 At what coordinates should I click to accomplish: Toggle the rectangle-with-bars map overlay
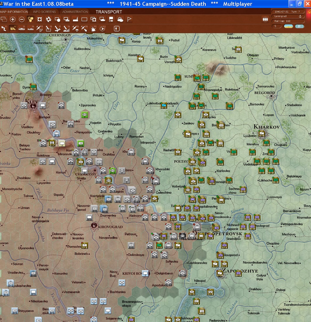(x=67, y=19)
